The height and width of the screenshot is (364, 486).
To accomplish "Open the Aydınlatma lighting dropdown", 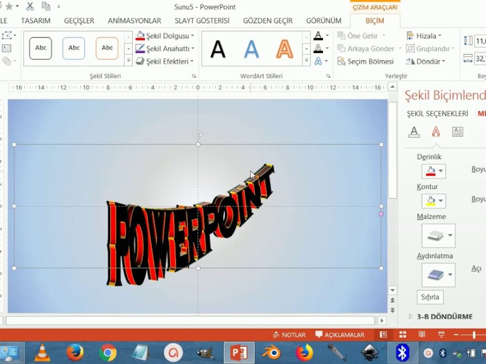I will pos(439,275).
